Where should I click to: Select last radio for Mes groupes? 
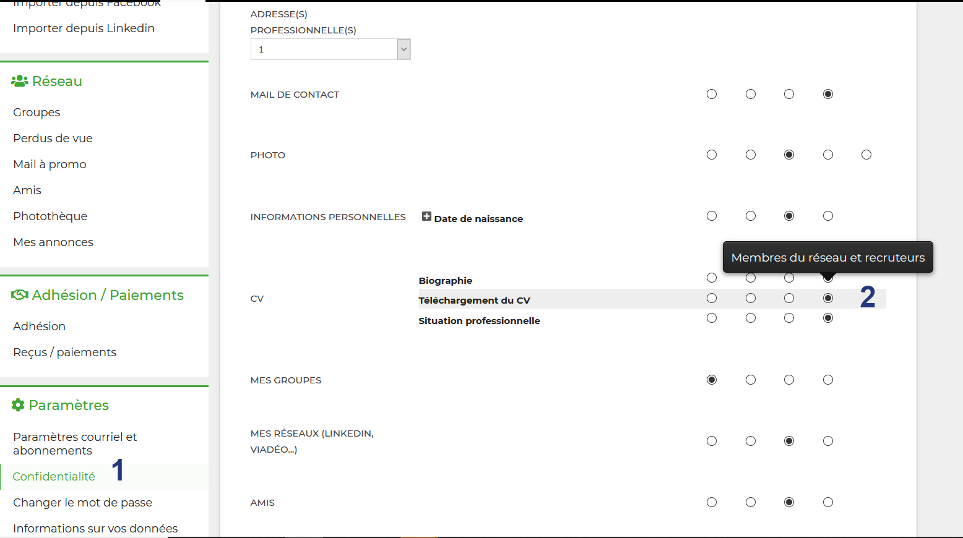pos(828,380)
